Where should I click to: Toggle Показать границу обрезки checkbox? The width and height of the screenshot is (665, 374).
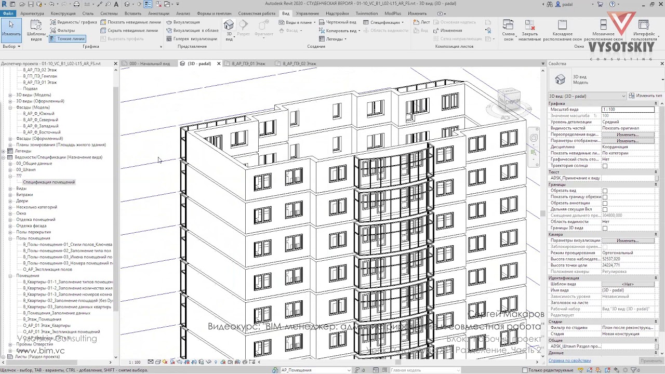(x=605, y=197)
